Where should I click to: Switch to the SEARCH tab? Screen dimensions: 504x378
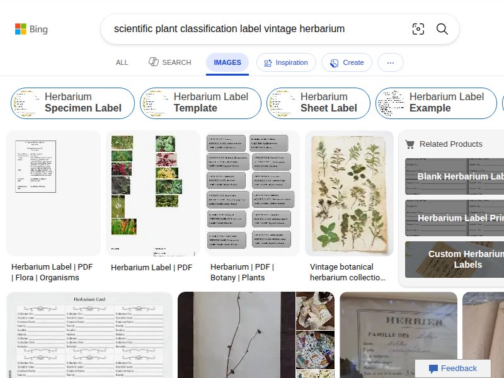[x=169, y=62]
